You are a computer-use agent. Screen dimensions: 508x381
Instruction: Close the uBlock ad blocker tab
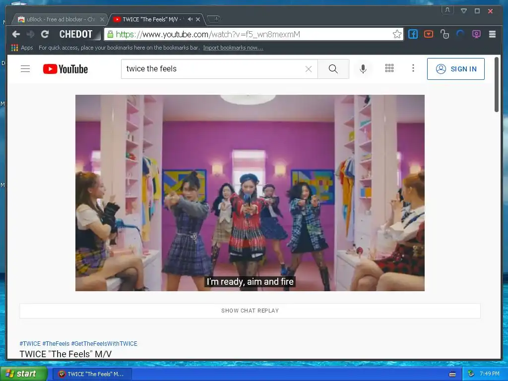[x=102, y=19]
